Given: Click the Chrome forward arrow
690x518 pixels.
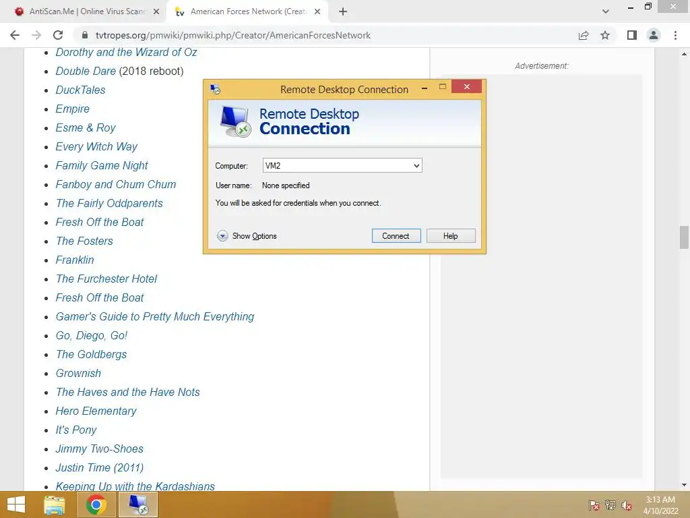Looking at the screenshot, I should tap(36, 35).
